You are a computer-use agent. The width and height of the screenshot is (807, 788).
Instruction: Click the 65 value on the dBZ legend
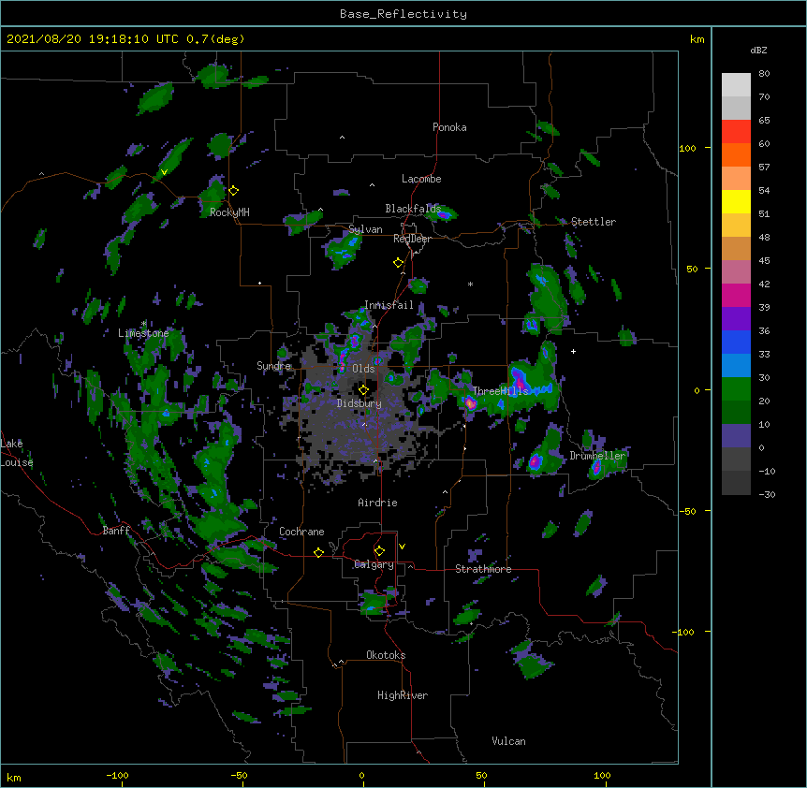pos(764,121)
